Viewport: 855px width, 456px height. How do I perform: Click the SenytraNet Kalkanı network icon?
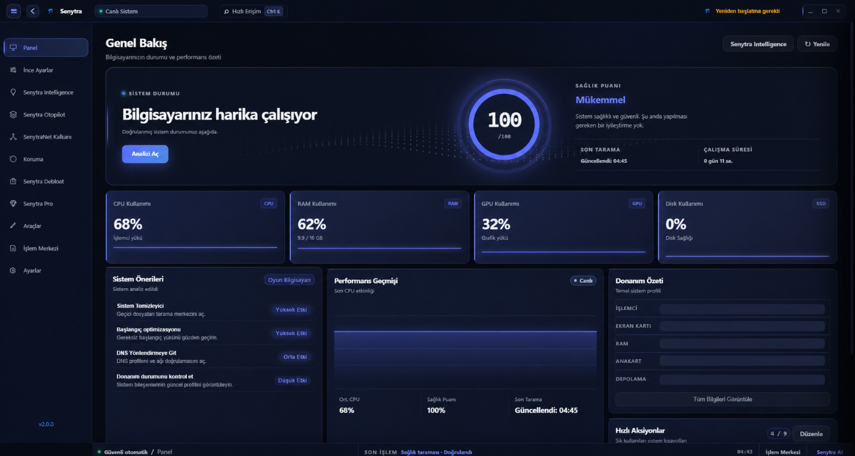pyautogui.click(x=13, y=137)
